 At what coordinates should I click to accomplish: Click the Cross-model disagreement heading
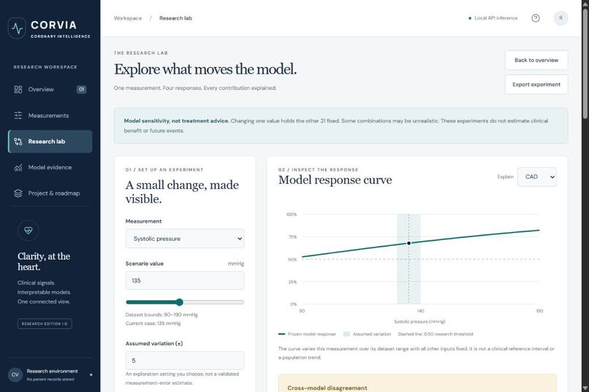[327, 388]
